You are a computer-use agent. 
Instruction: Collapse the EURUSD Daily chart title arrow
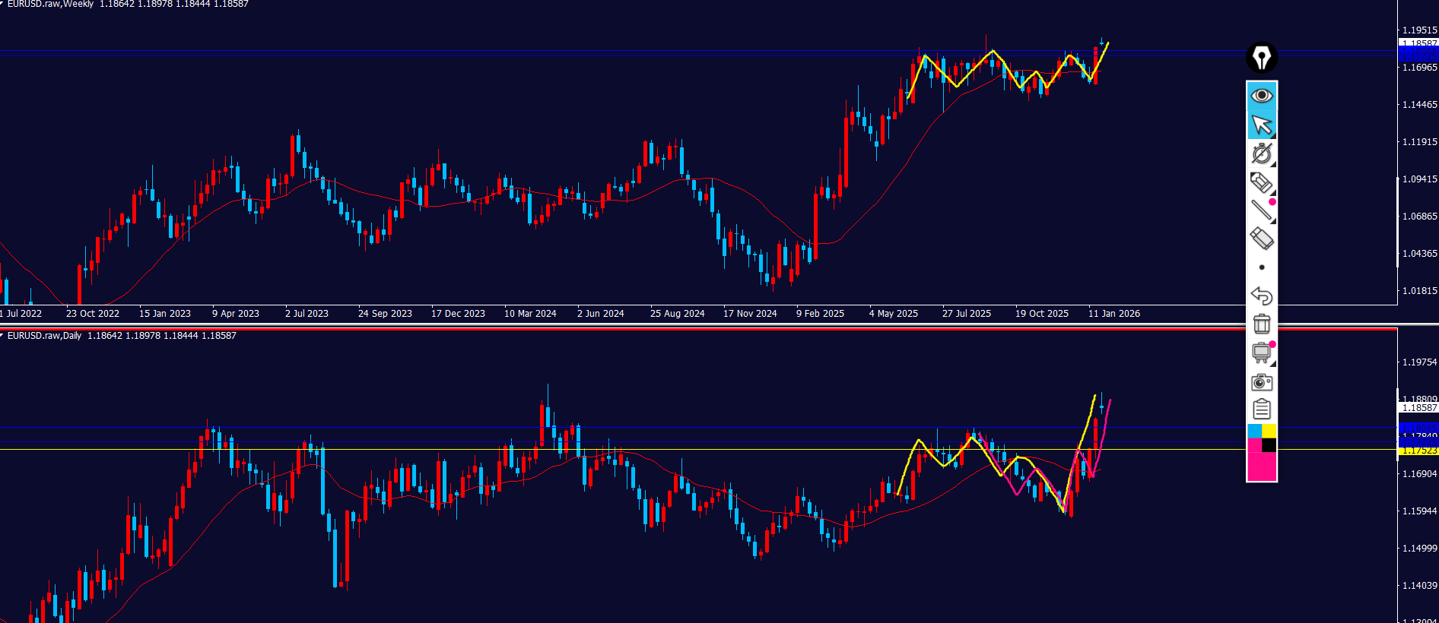click(x=2, y=335)
